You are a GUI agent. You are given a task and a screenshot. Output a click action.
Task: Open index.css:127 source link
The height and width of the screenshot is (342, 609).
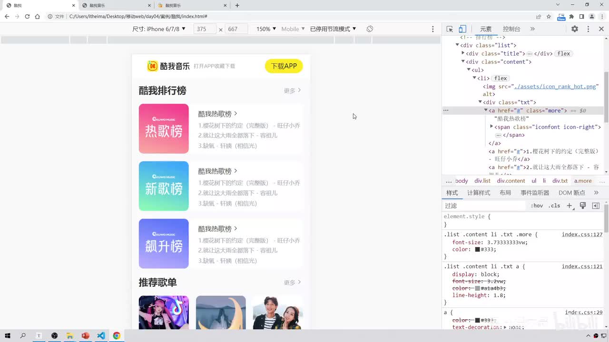coord(582,235)
